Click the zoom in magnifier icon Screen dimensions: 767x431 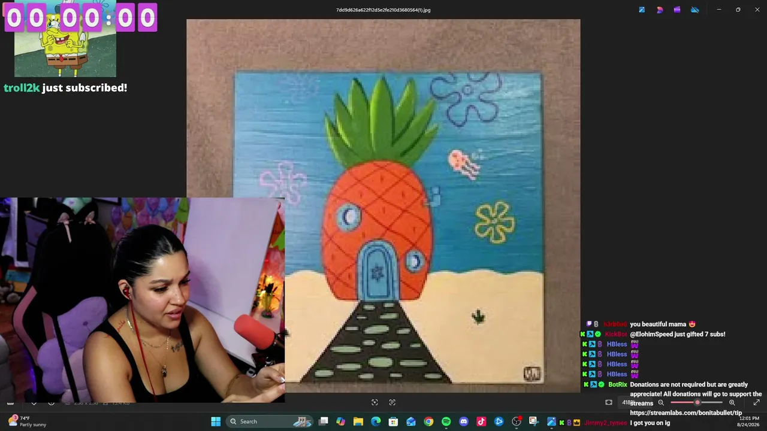[x=732, y=402]
